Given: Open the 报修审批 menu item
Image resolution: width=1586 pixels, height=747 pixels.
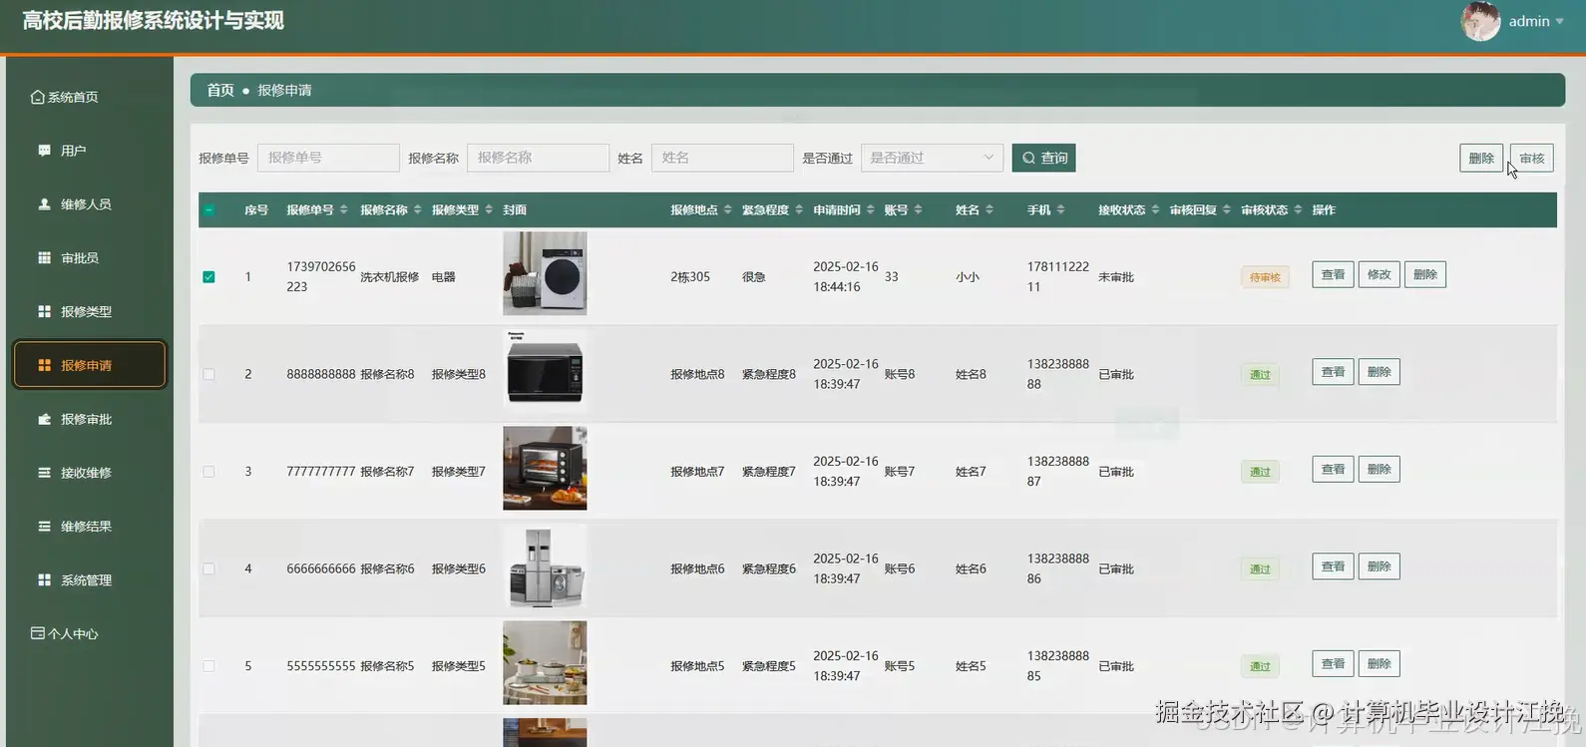Looking at the screenshot, I should pos(88,420).
